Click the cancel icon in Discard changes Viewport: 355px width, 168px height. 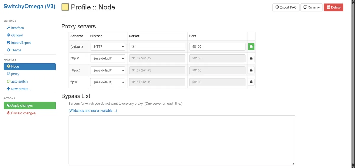9,113
